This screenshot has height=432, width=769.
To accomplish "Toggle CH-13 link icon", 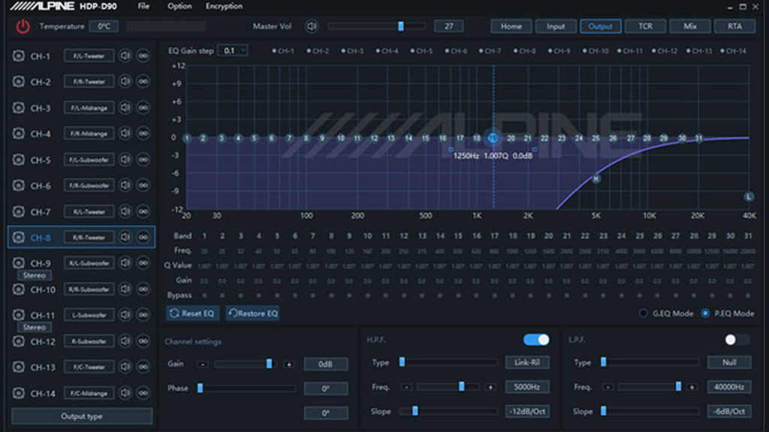I will point(143,367).
